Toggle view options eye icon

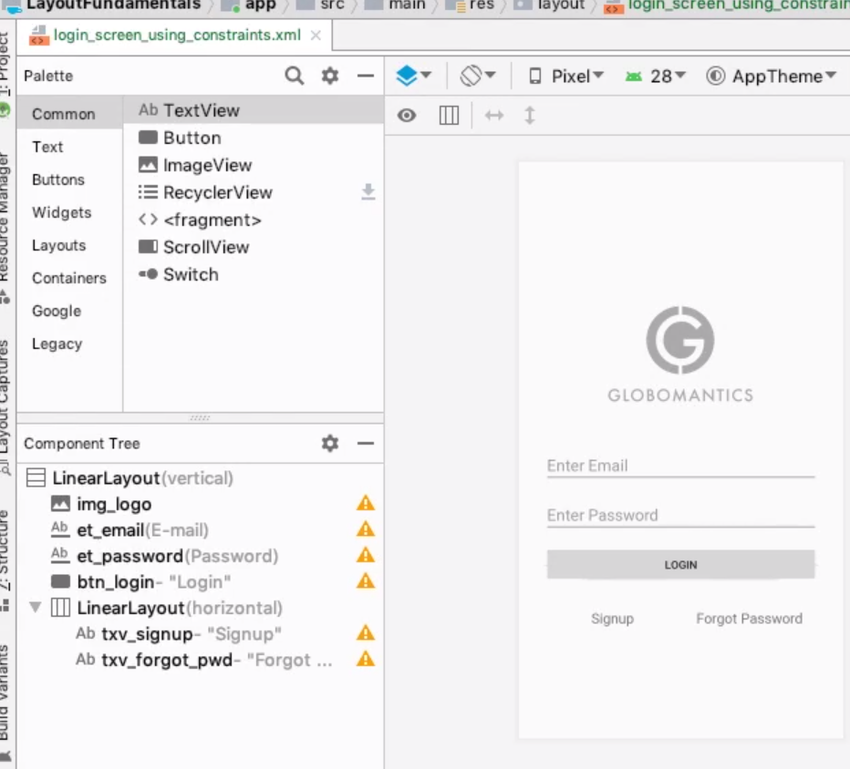[x=407, y=116]
